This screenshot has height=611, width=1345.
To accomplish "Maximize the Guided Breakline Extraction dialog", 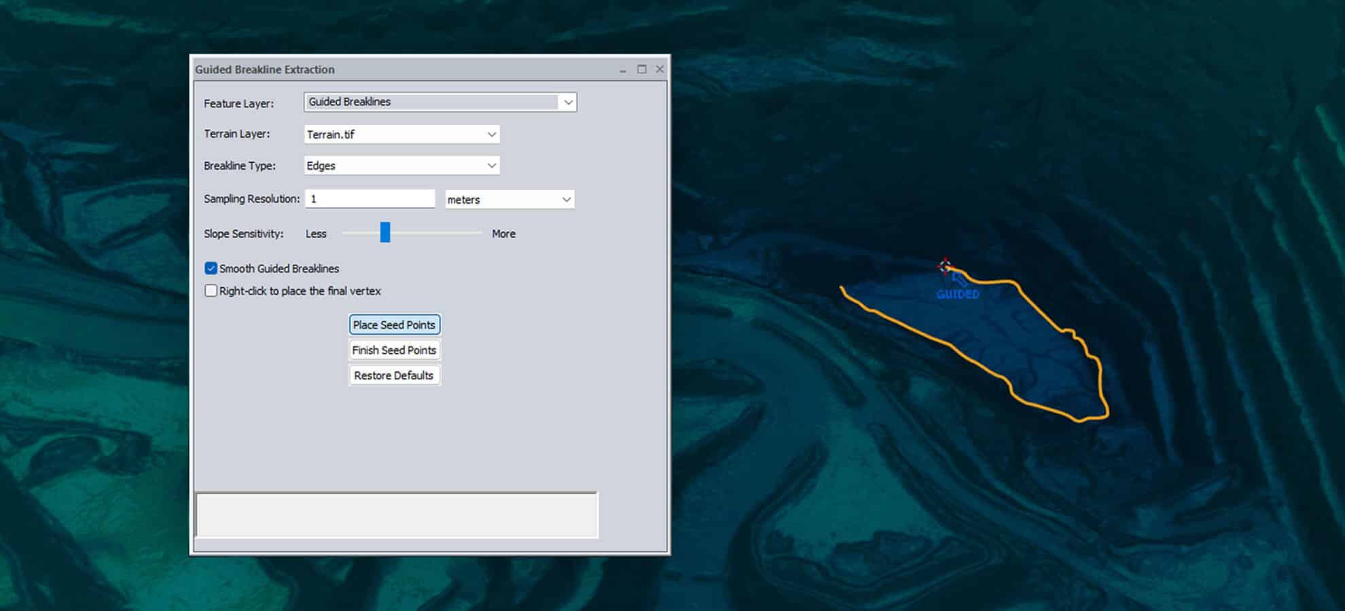I will 641,69.
